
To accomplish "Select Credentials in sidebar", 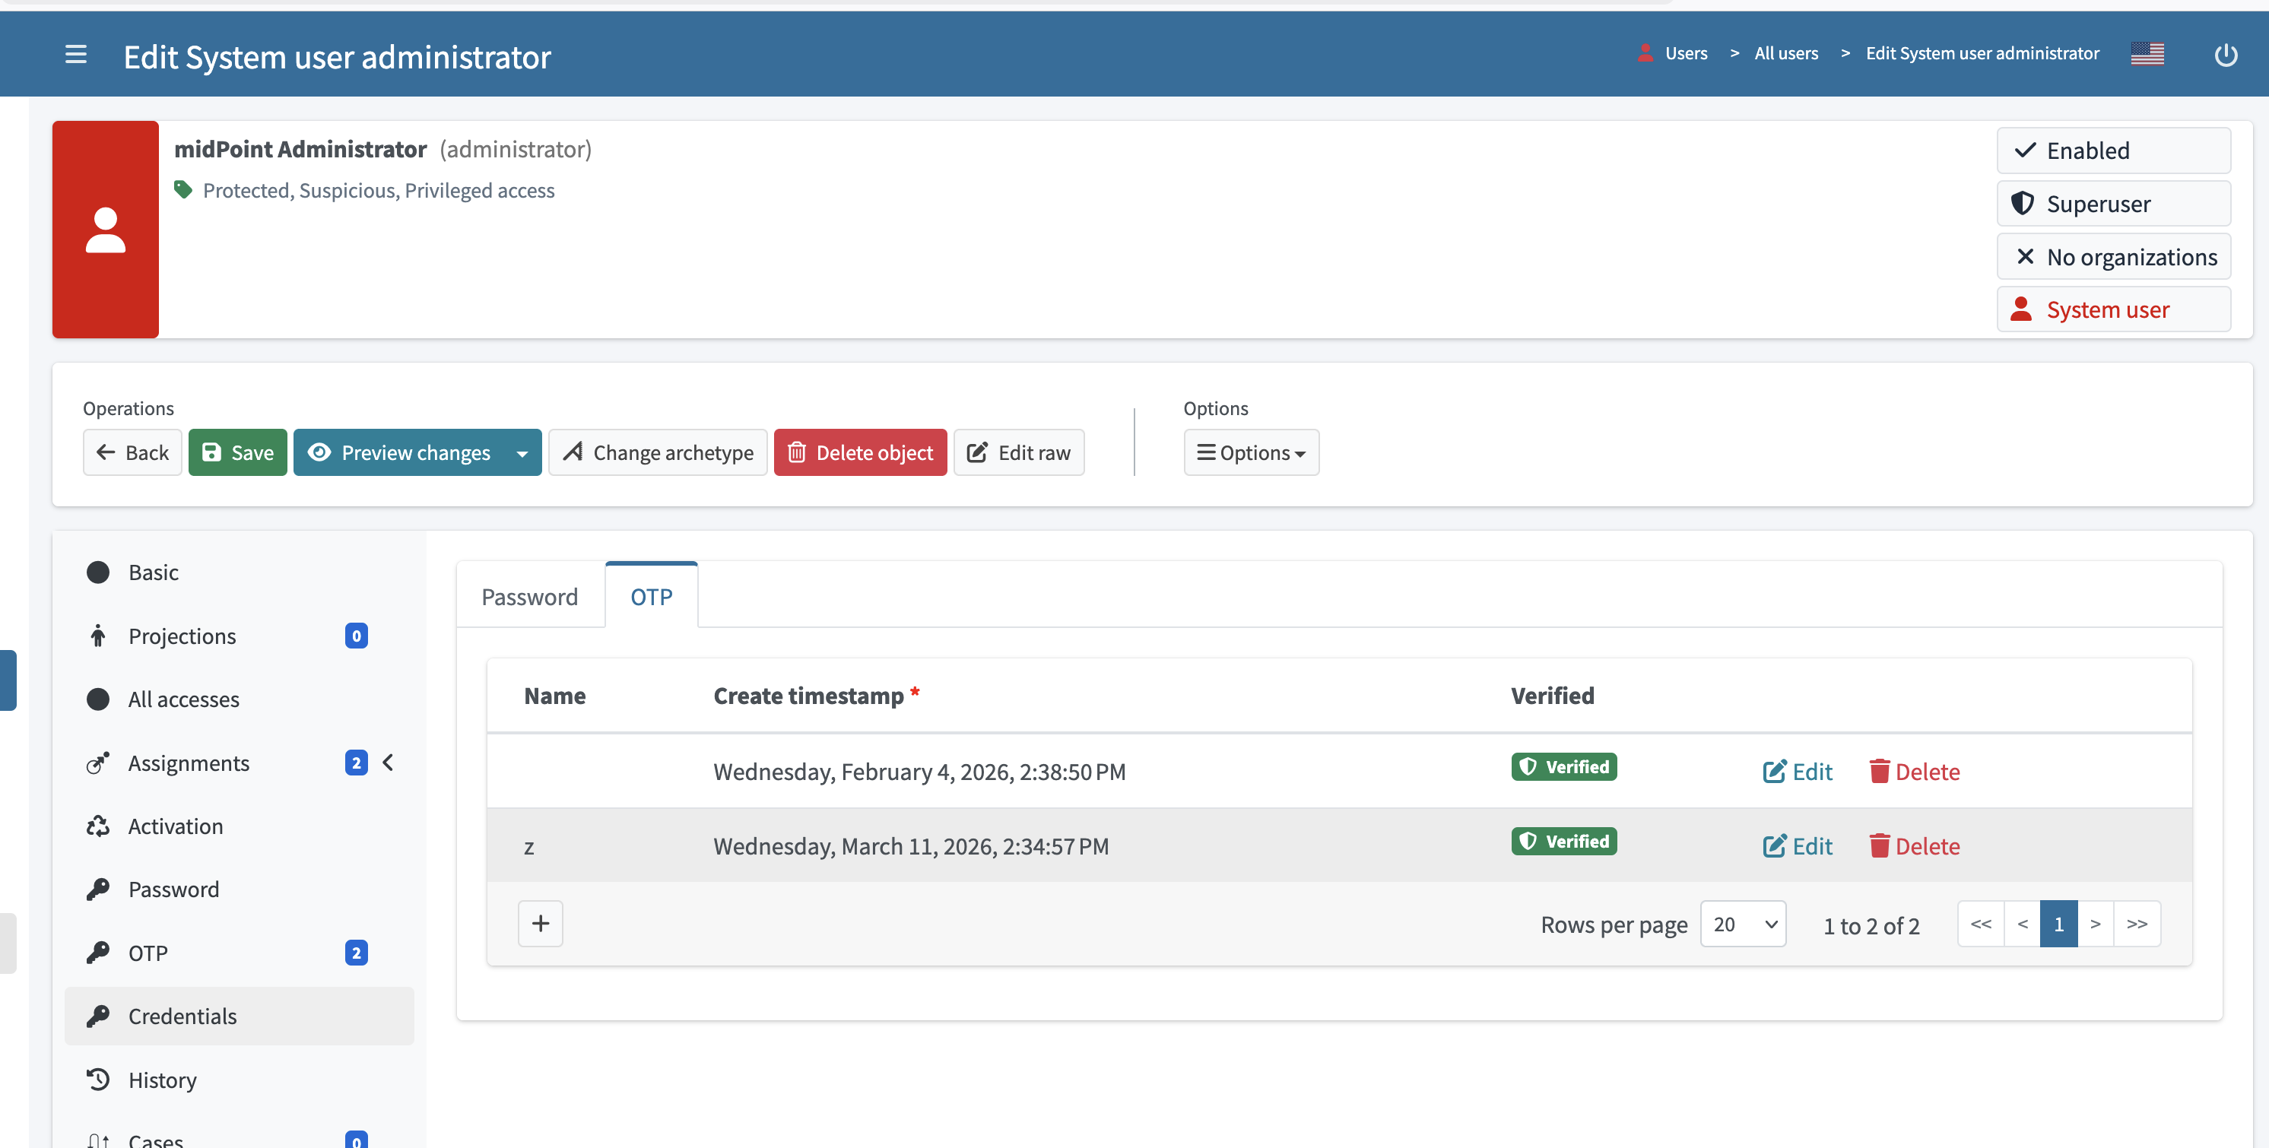I will pyautogui.click(x=240, y=1016).
